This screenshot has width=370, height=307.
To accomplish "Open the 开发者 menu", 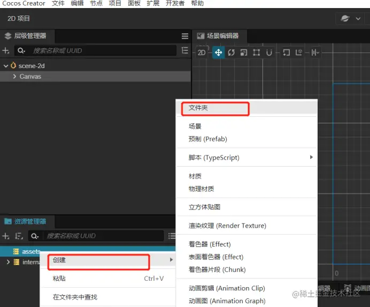I will coord(175,3).
